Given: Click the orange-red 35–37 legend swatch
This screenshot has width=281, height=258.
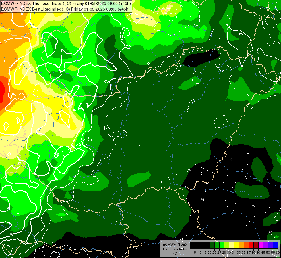Looking at the screenshot, I should [246, 245].
